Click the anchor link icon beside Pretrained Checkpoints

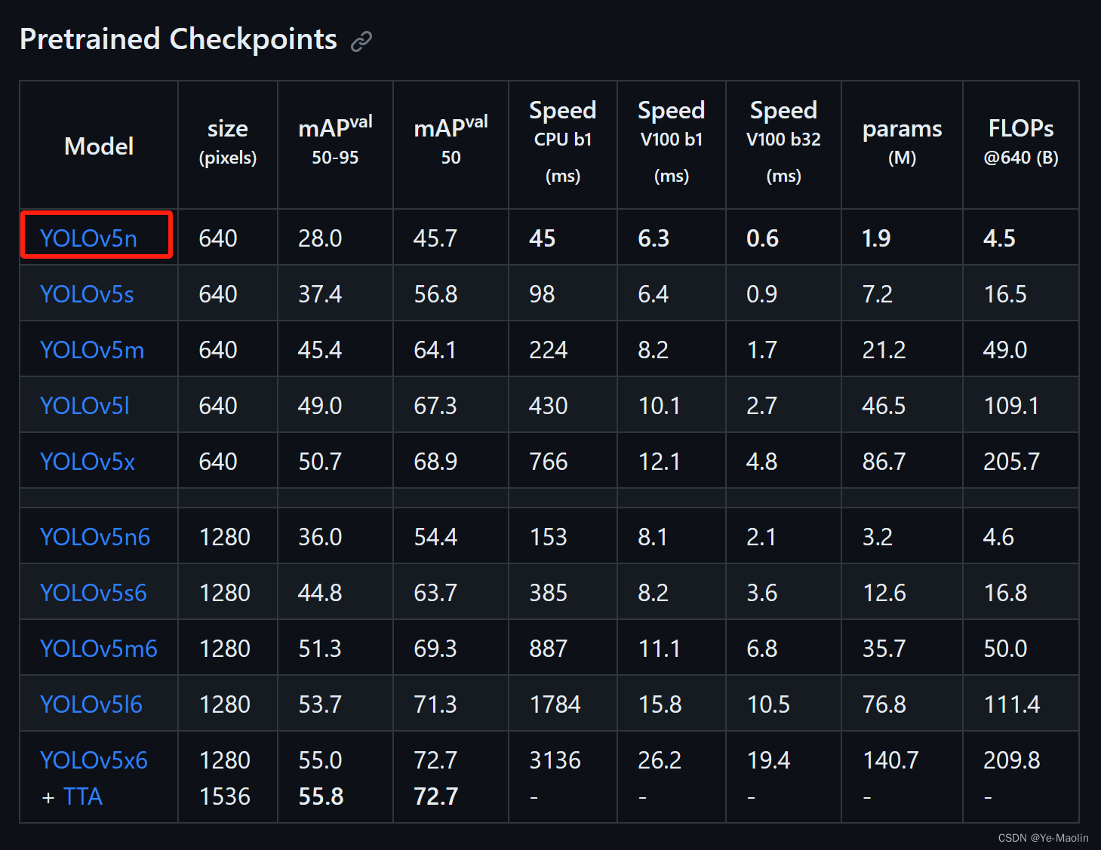tap(361, 41)
